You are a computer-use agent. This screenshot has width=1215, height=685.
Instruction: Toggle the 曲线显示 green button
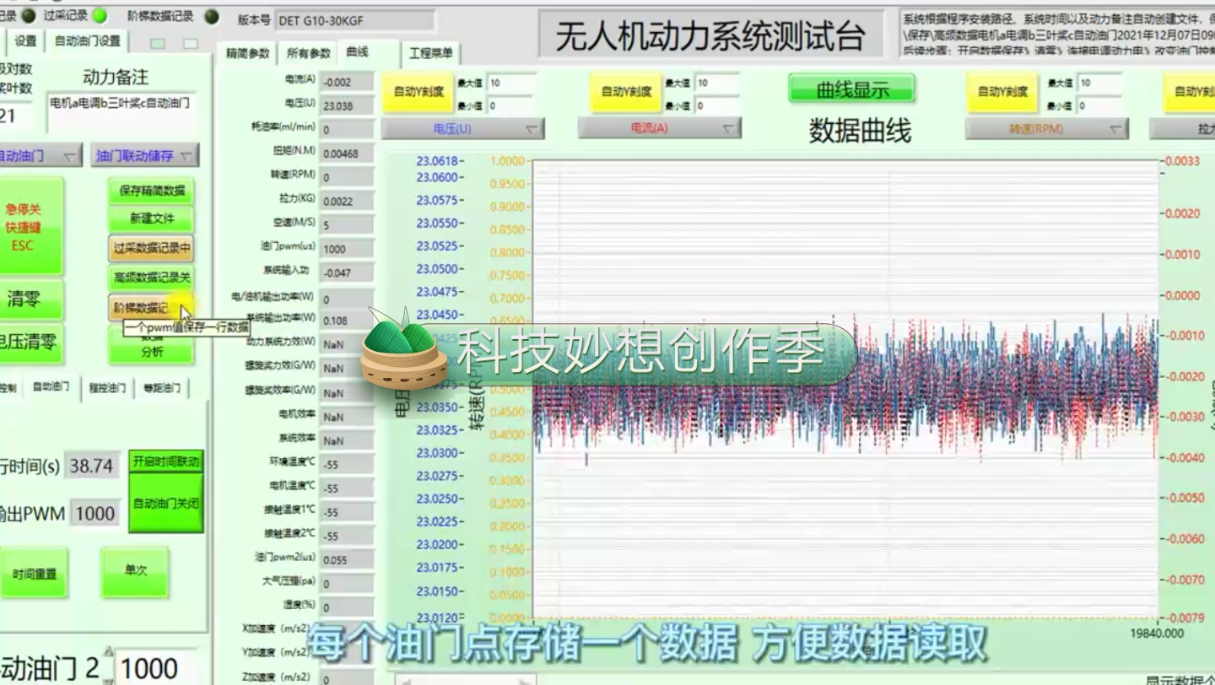(852, 89)
